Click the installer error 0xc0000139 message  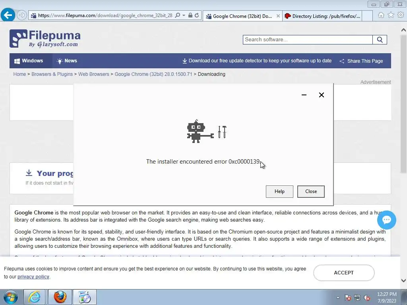[x=203, y=162]
